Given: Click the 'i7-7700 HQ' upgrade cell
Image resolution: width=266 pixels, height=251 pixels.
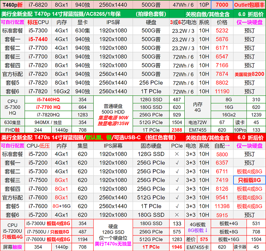Looking at the screenshot, I should coord(48,107).
